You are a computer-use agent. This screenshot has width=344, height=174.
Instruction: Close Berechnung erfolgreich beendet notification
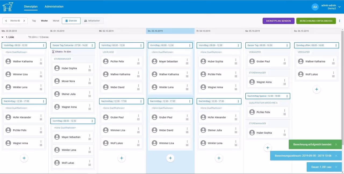click(x=336, y=144)
